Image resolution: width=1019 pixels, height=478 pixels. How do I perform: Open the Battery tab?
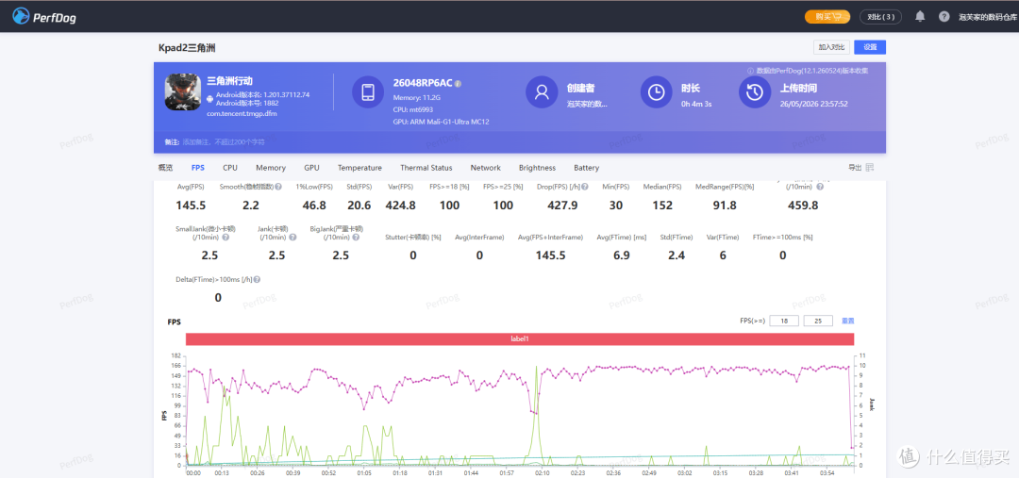[x=586, y=168]
